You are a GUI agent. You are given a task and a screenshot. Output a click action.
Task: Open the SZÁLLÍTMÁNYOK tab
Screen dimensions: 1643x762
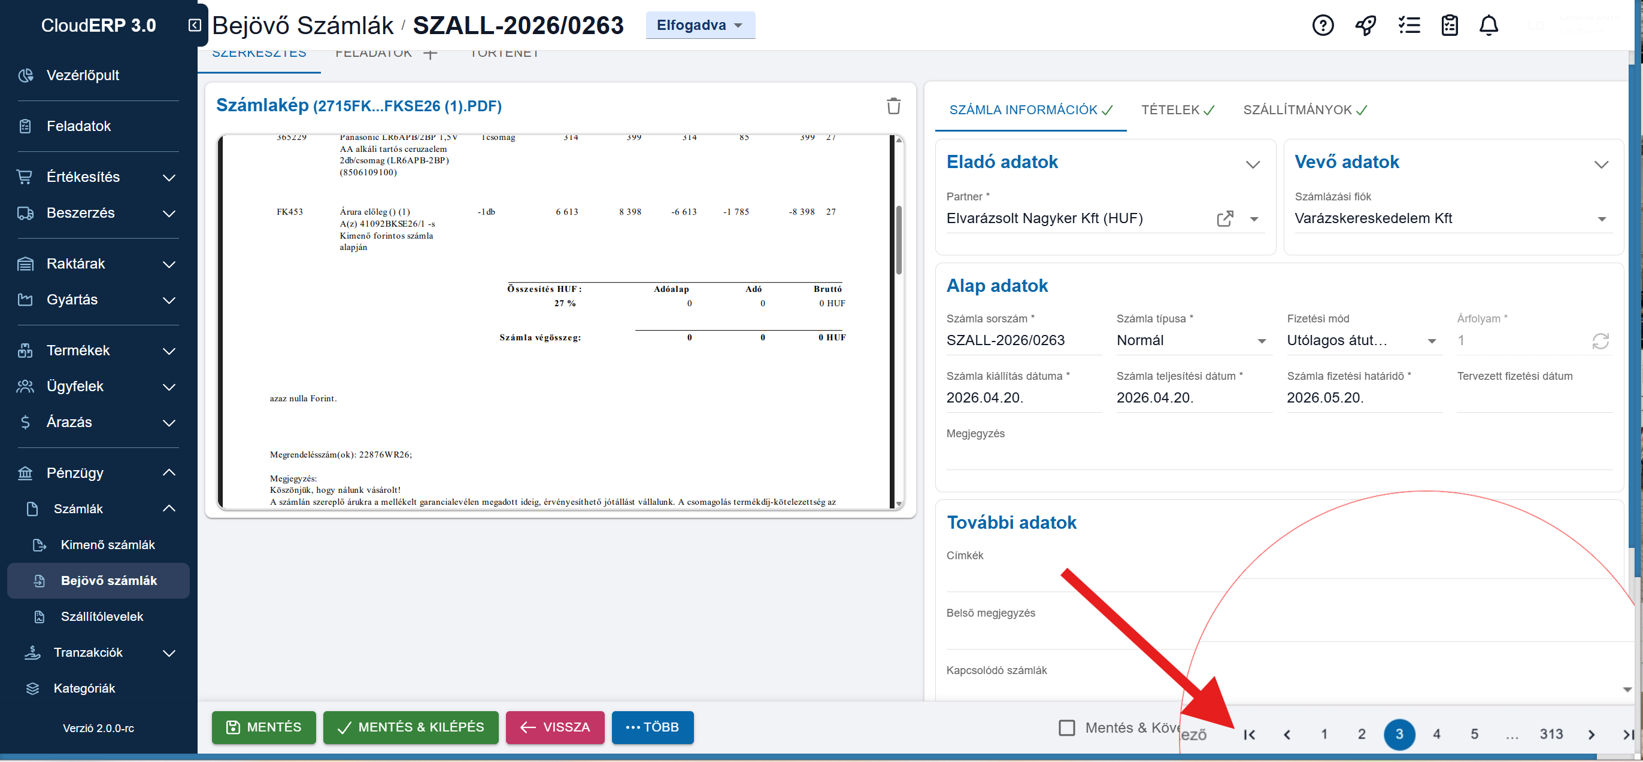1304,109
